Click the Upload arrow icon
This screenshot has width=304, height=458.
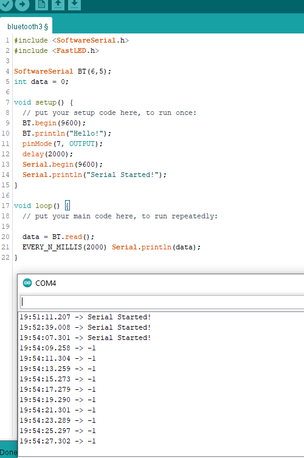22,4
